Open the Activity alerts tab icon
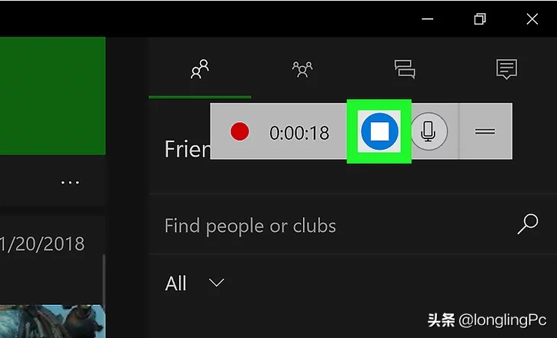The image size is (557, 338). [506, 69]
